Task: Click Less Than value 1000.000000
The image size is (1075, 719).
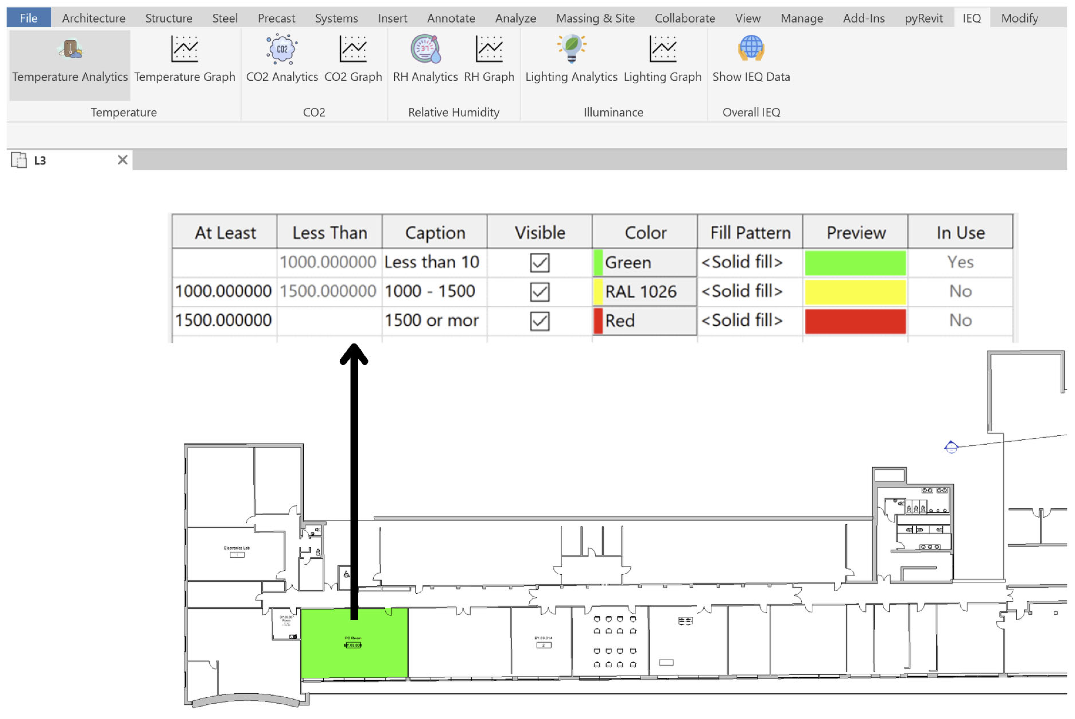Action: (x=329, y=262)
